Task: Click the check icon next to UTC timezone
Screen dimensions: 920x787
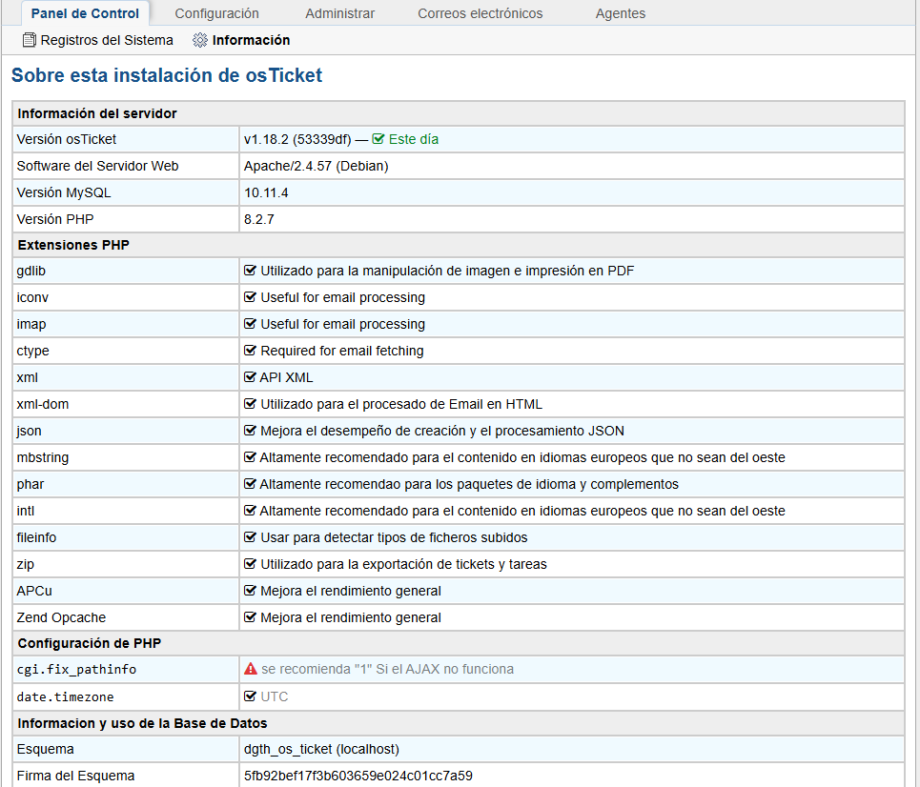Action: pyautogui.click(x=251, y=696)
